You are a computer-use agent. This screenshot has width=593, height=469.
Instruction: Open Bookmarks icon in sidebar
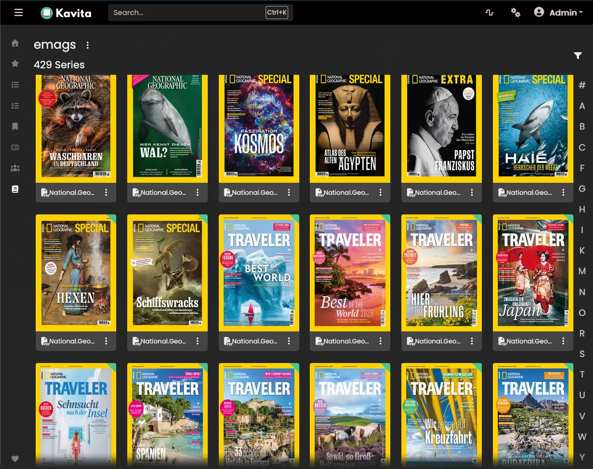15,126
